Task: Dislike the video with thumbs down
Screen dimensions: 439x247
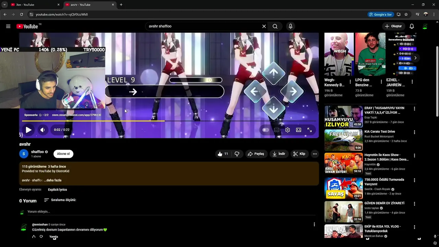Action: 237,154
